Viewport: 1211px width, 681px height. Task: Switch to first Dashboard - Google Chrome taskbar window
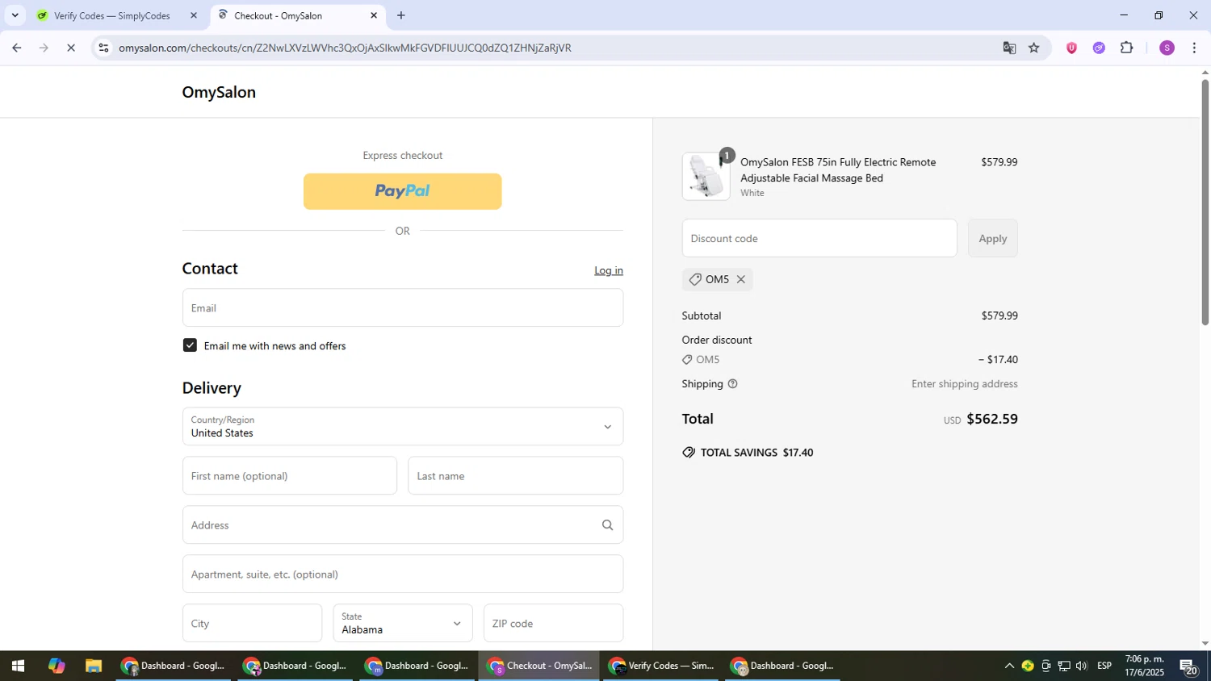[x=173, y=666]
